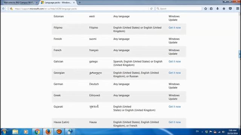Switch to Firefox taskbar icon
241x135 pixels.
coord(48,132)
